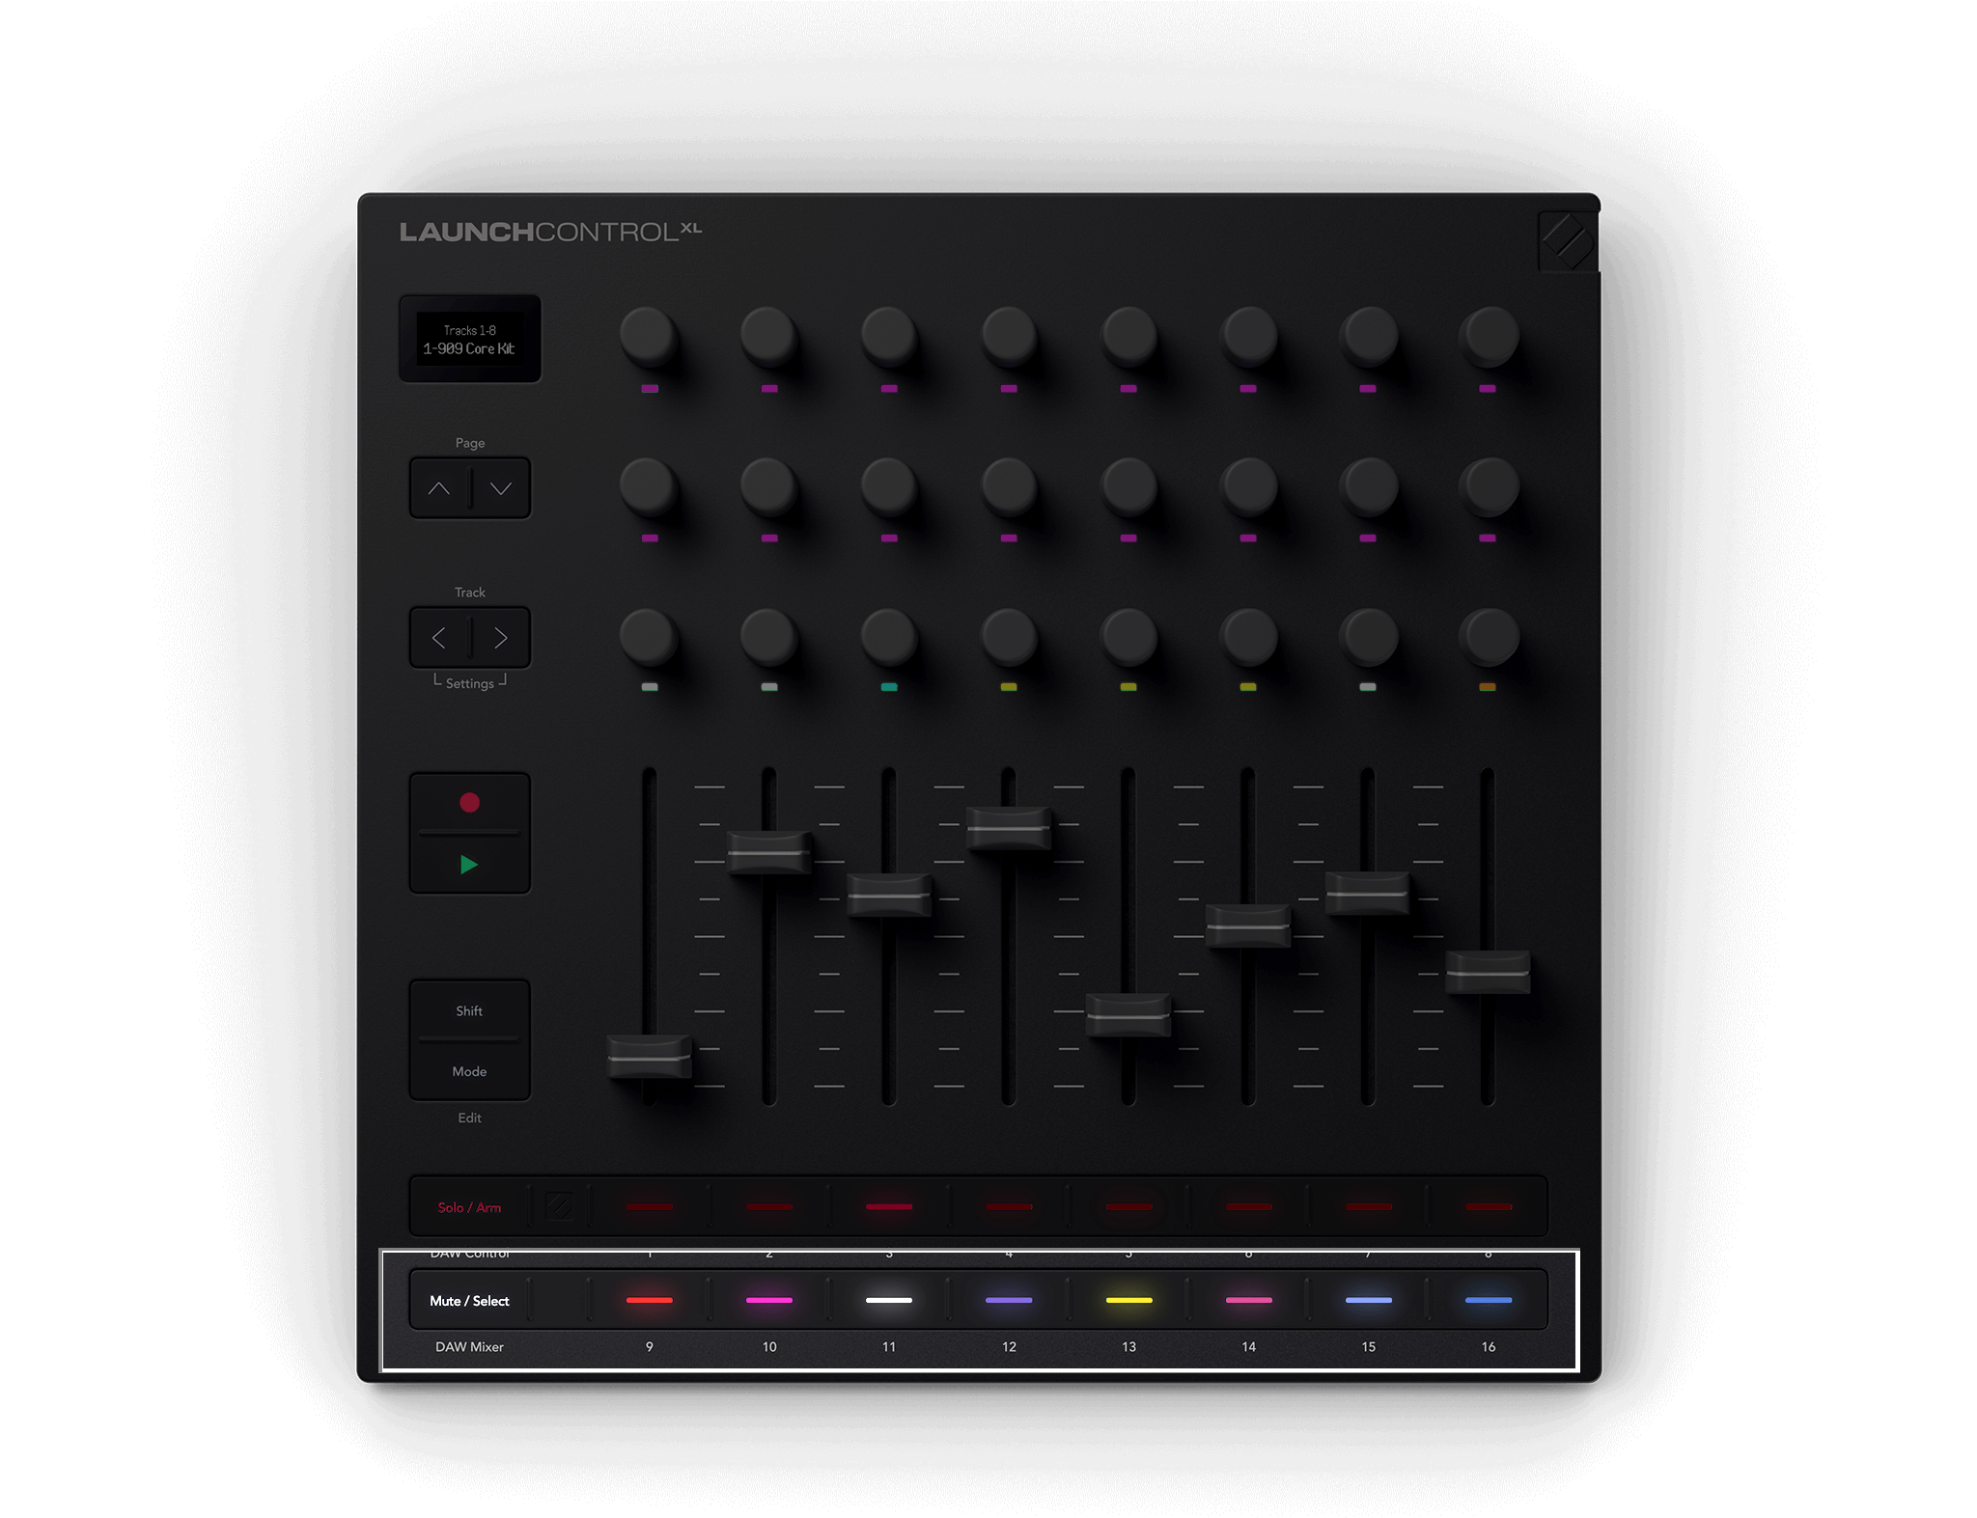Click the Mode button

(469, 1071)
